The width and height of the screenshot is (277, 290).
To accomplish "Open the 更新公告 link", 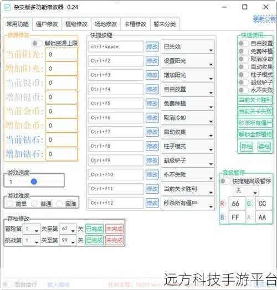I will click(x=264, y=19).
